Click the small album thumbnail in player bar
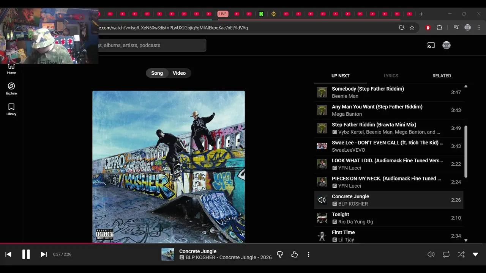Screen dimensions: 486x273 [168, 254]
